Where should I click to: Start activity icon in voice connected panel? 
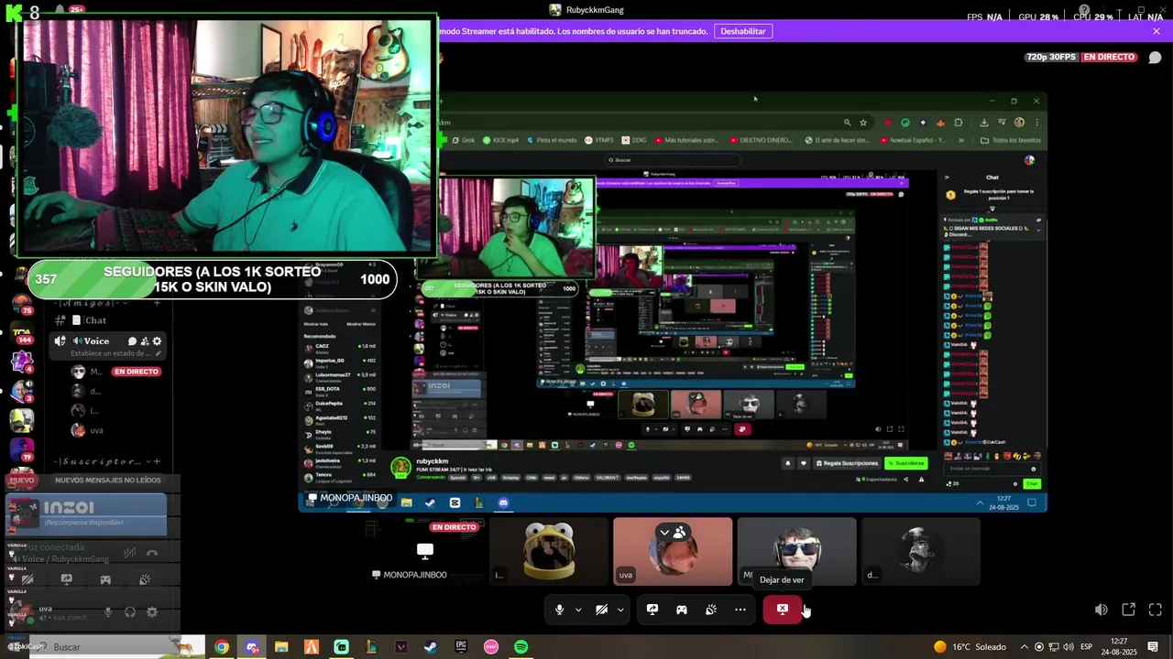click(105, 579)
